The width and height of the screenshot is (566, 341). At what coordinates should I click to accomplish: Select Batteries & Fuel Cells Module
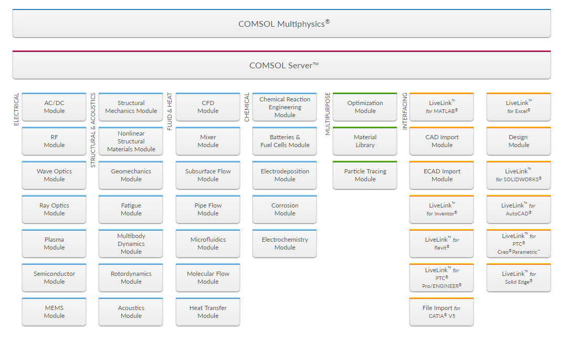[x=285, y=141]
